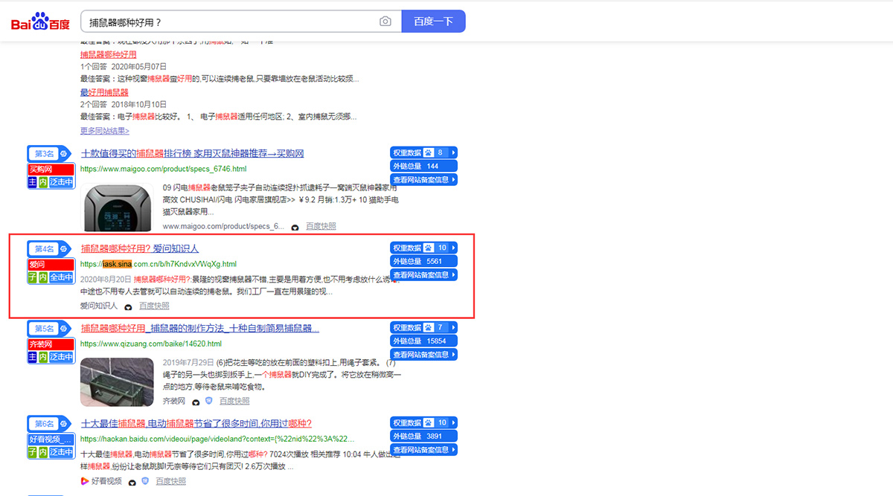This screenshot has width=893, height=496.
Task: Click the mousetrap cage thumbnail of 齐装网
Action: [117, 381]
